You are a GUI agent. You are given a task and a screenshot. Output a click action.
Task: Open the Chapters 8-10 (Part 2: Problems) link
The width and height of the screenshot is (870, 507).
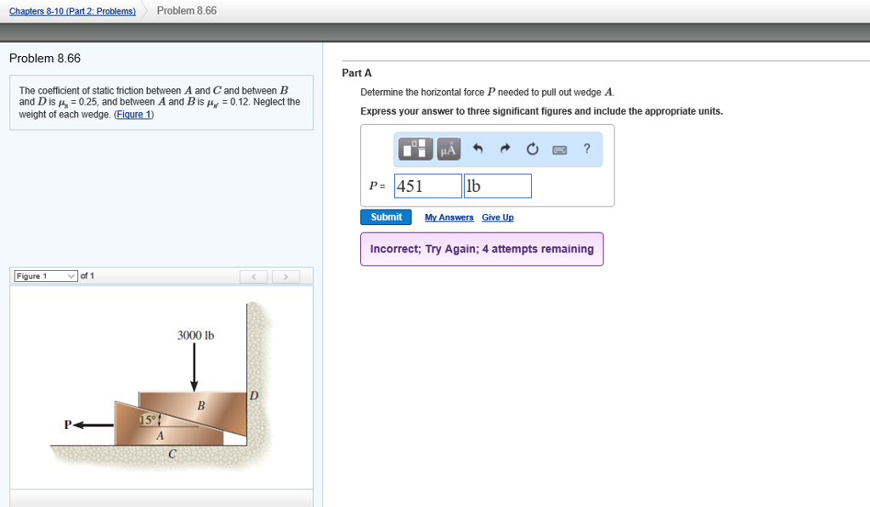[72, 10]
